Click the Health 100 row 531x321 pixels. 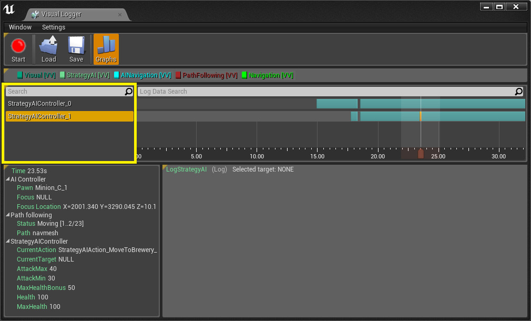coord(33,297)
